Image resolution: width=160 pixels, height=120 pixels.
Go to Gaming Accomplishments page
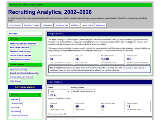[x=20, y=59]
